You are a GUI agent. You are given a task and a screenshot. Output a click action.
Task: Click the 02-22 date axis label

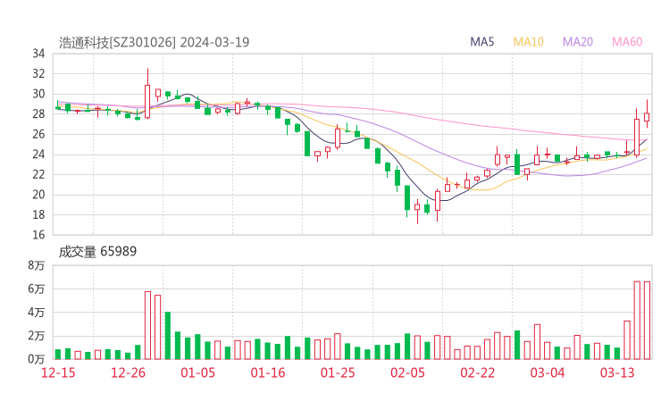(x=477, y=372)
